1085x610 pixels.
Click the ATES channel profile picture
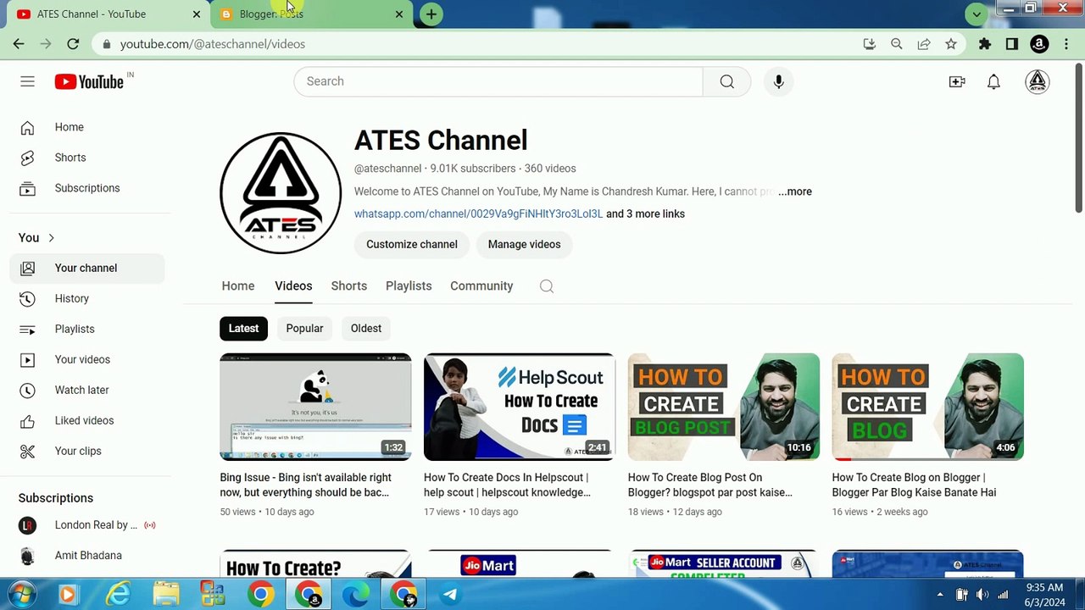(x=281, y=192)
